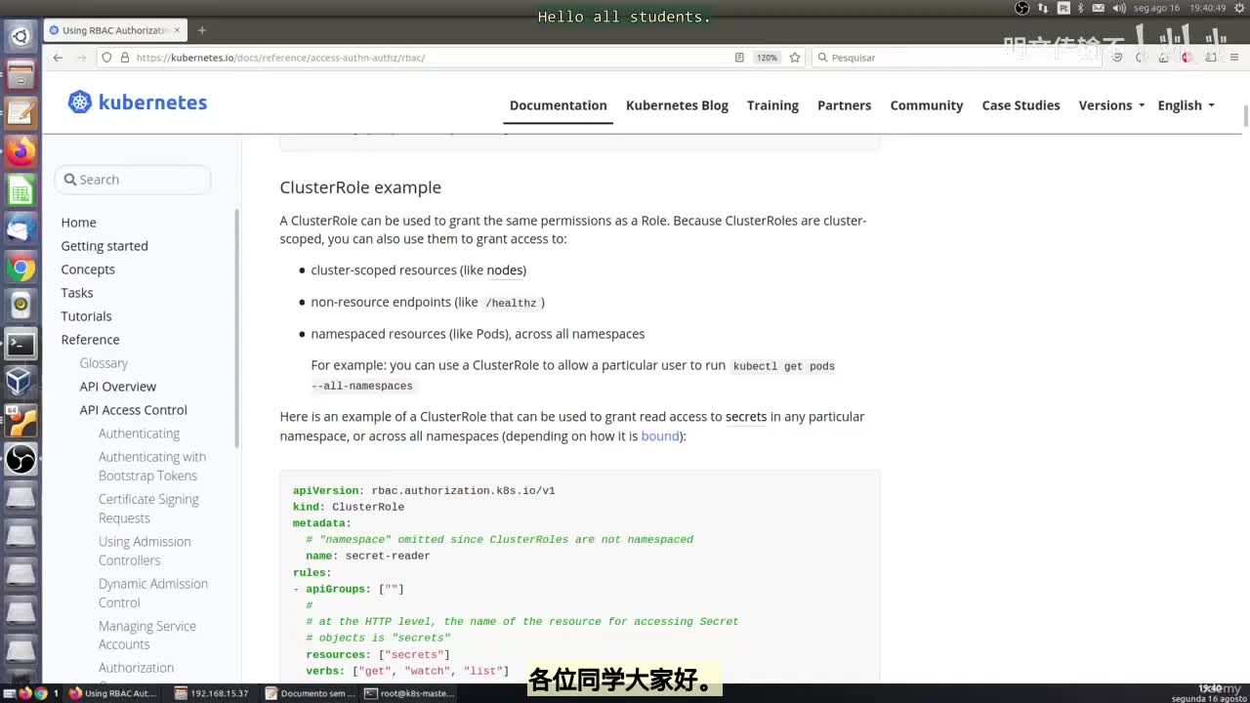Switch to root@k8s-master terminal window
1250x703 pixels.
409,693
